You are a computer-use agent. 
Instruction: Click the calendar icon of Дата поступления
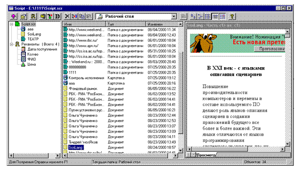[x=23, y=49]
